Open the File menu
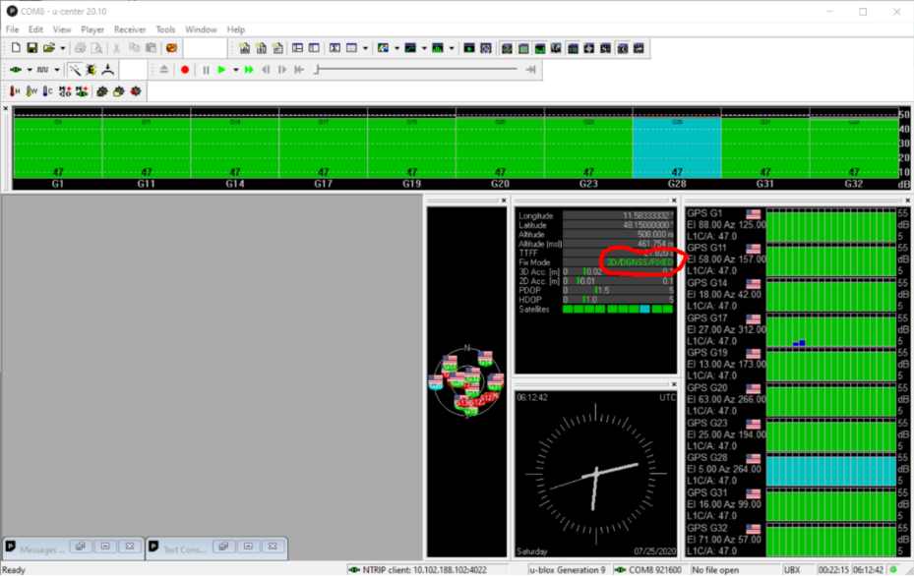The width and height of the screenshot is (914, 576). pos(12,29)
